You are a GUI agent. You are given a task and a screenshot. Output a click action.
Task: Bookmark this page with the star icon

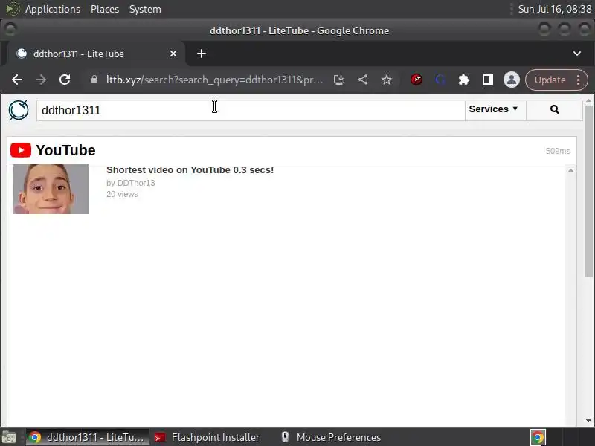(x=387, y=80)
